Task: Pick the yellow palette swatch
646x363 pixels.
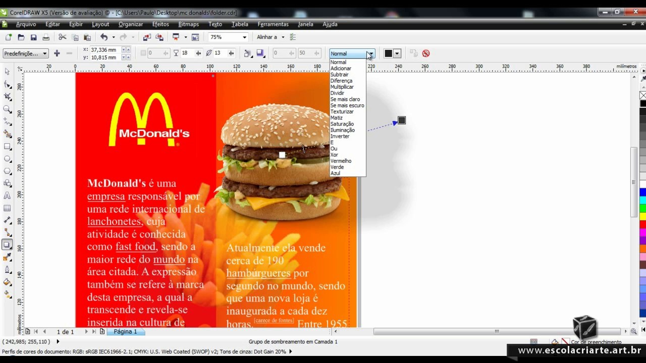Action: [x=642, y=216]
